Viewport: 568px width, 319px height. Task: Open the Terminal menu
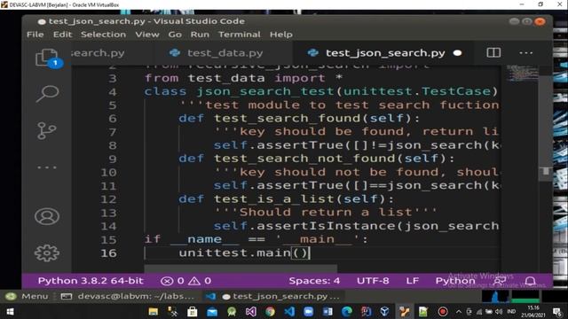(239, 35)
